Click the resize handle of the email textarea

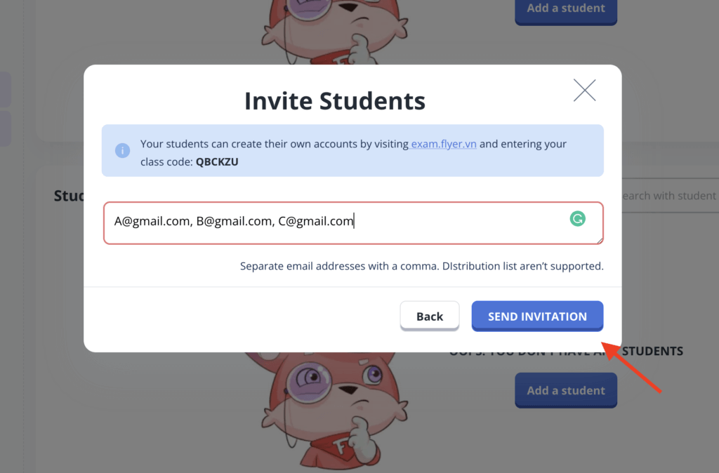click(599, 241)
